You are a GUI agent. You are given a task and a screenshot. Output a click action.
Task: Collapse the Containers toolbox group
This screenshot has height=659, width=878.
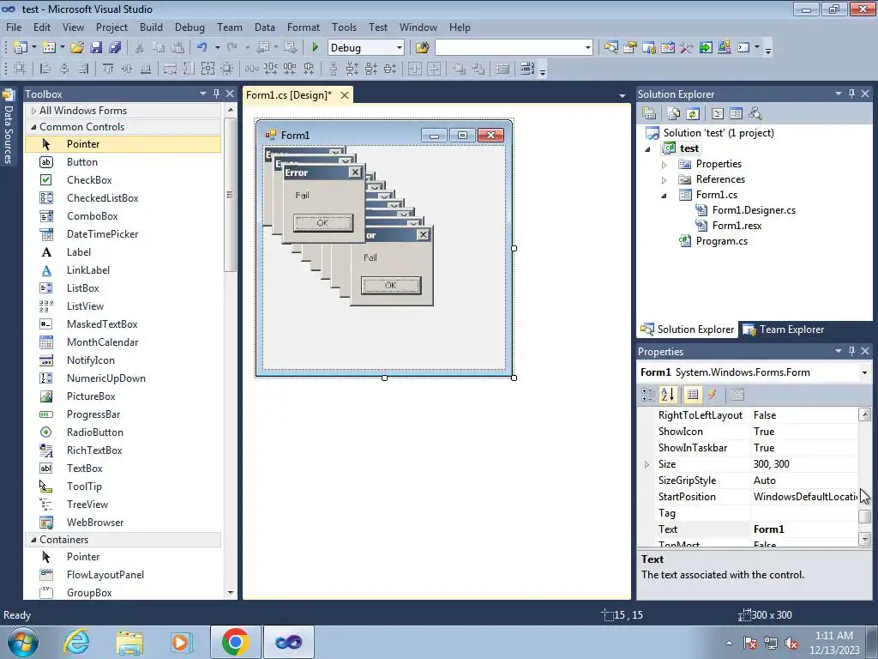pyautogui.click(x=33, y=540)
